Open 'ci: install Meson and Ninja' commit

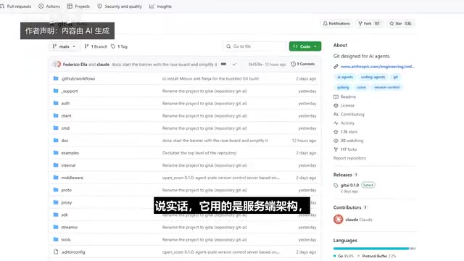click(x=210, y=79)
